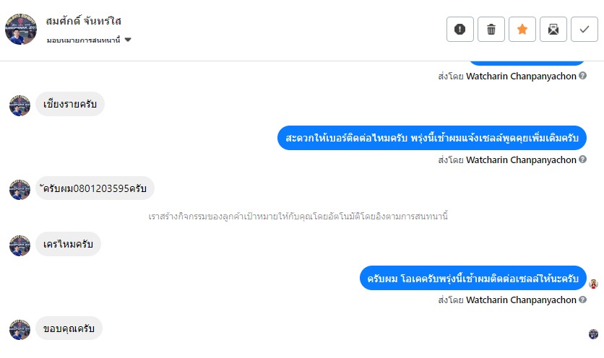The height and width of the screenshot is (358, 604).
Task: Click sender avatar beside เครไหมครับ message
Action: (x=20, y=245)
